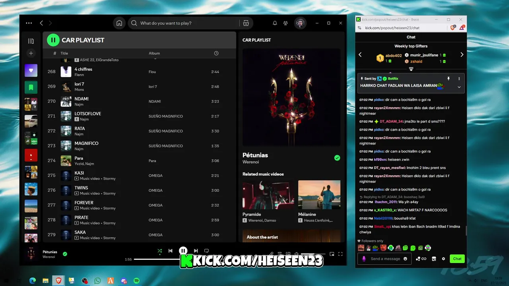Toggle repeat in player bar

(x=206, y=251)
